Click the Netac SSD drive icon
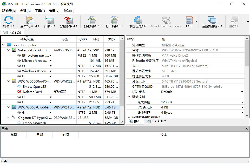This screenshot has height=164, width=250. (14, 50)
